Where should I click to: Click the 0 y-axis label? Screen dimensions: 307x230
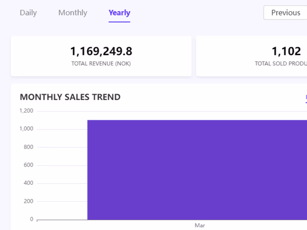[x=32, y=219]
